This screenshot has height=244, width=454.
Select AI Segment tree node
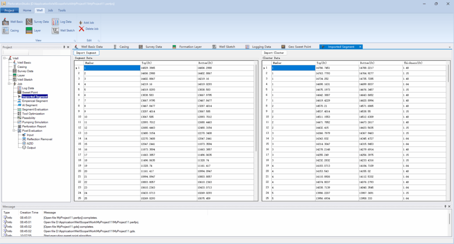point(30,105)
